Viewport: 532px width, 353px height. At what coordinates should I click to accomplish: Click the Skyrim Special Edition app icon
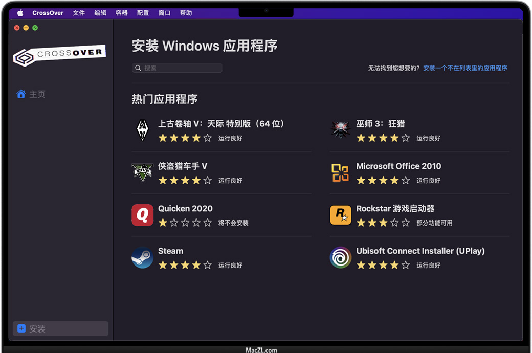coord(142,130)
